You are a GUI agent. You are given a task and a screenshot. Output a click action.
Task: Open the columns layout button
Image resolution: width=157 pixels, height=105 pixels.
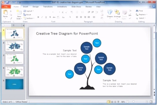pyautogui.click(x=94, y=17)
